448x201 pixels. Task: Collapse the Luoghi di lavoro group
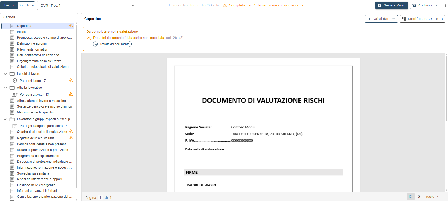5,74
